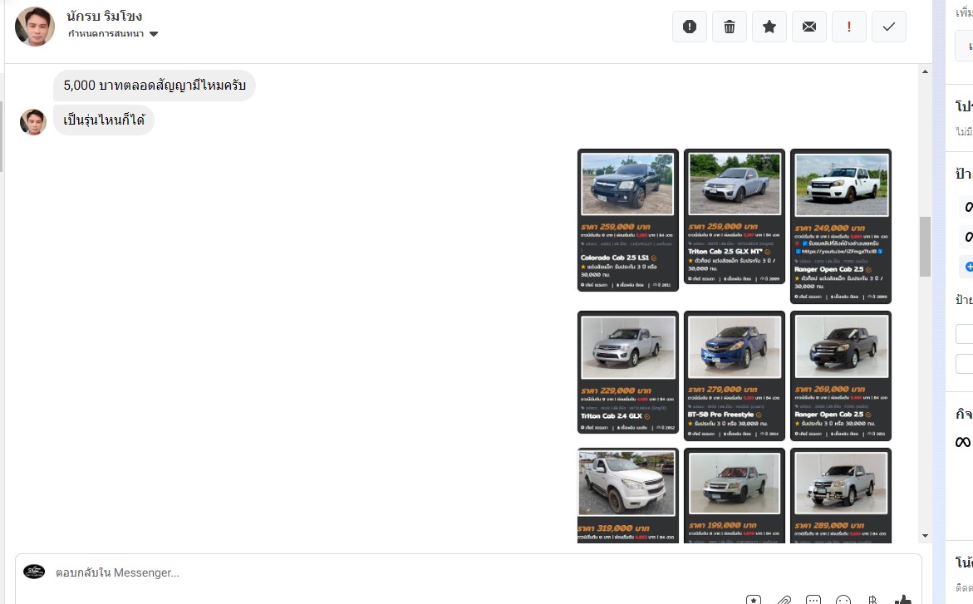Click the chat vertical scrollbar thumb
The width and height of the screenshot is (973, 604).
pos(925,247)
